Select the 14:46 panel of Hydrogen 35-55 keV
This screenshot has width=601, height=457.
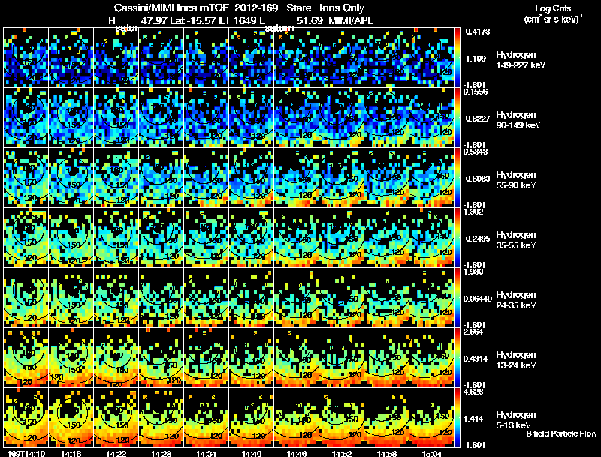[296, 237]
